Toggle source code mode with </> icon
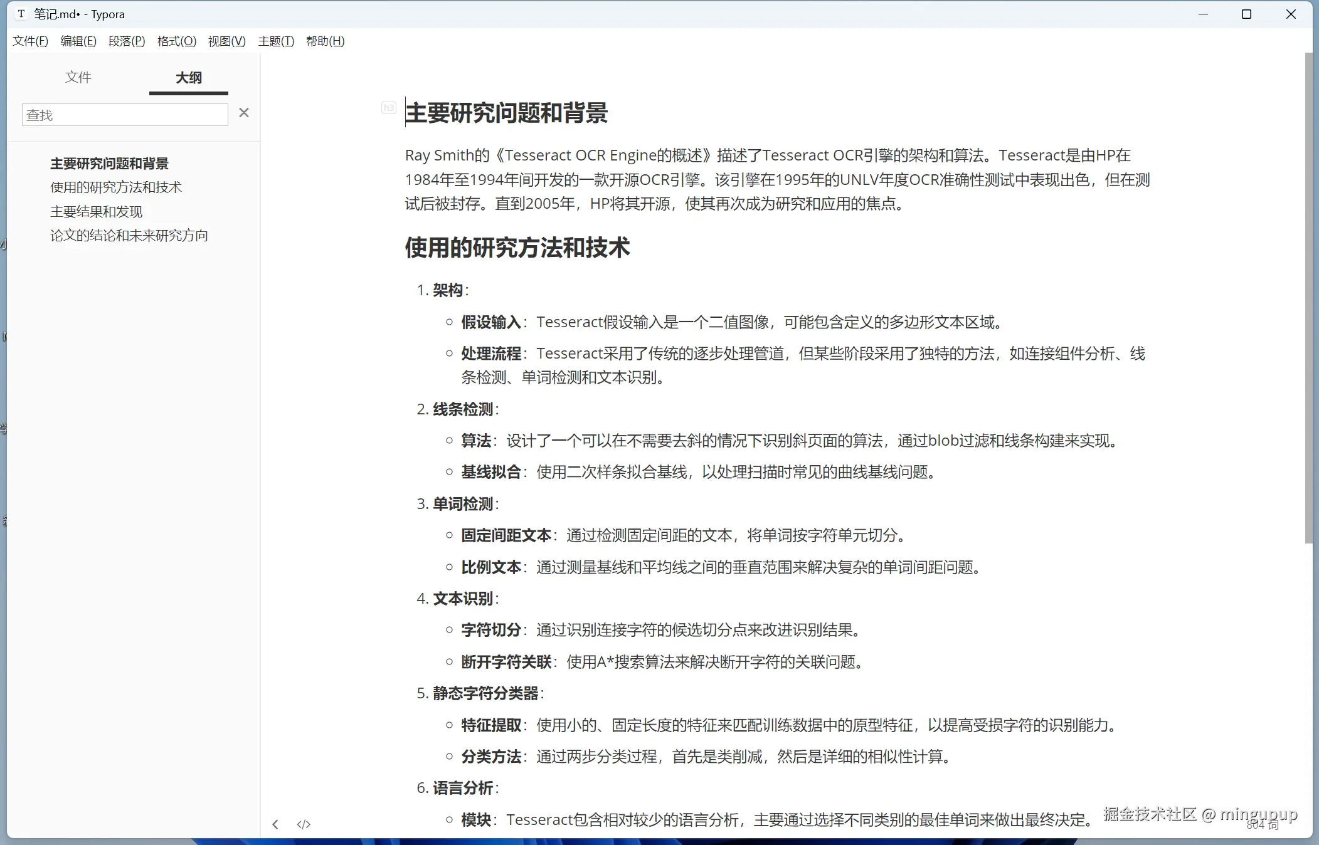Viewport: 1319px width, 845px height. pos(304,824)
